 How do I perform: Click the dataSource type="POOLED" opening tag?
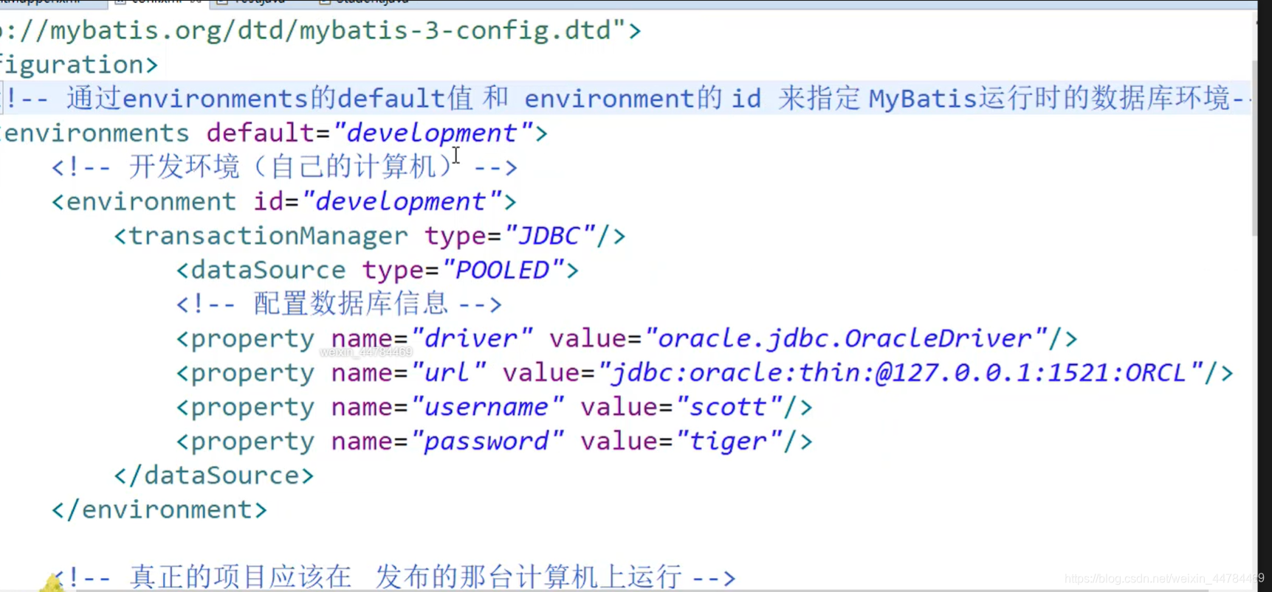(x=377, y=271)
